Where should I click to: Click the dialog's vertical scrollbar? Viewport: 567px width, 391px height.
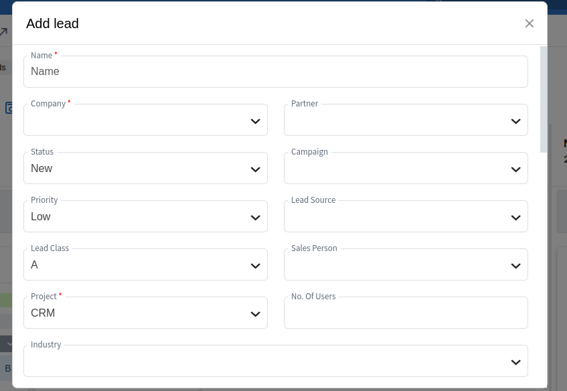coord(544,100)
